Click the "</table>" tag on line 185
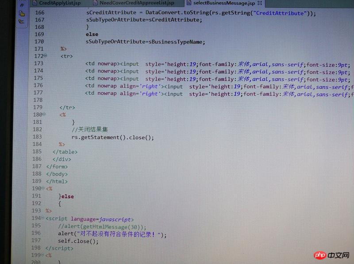 pos(65,152)
